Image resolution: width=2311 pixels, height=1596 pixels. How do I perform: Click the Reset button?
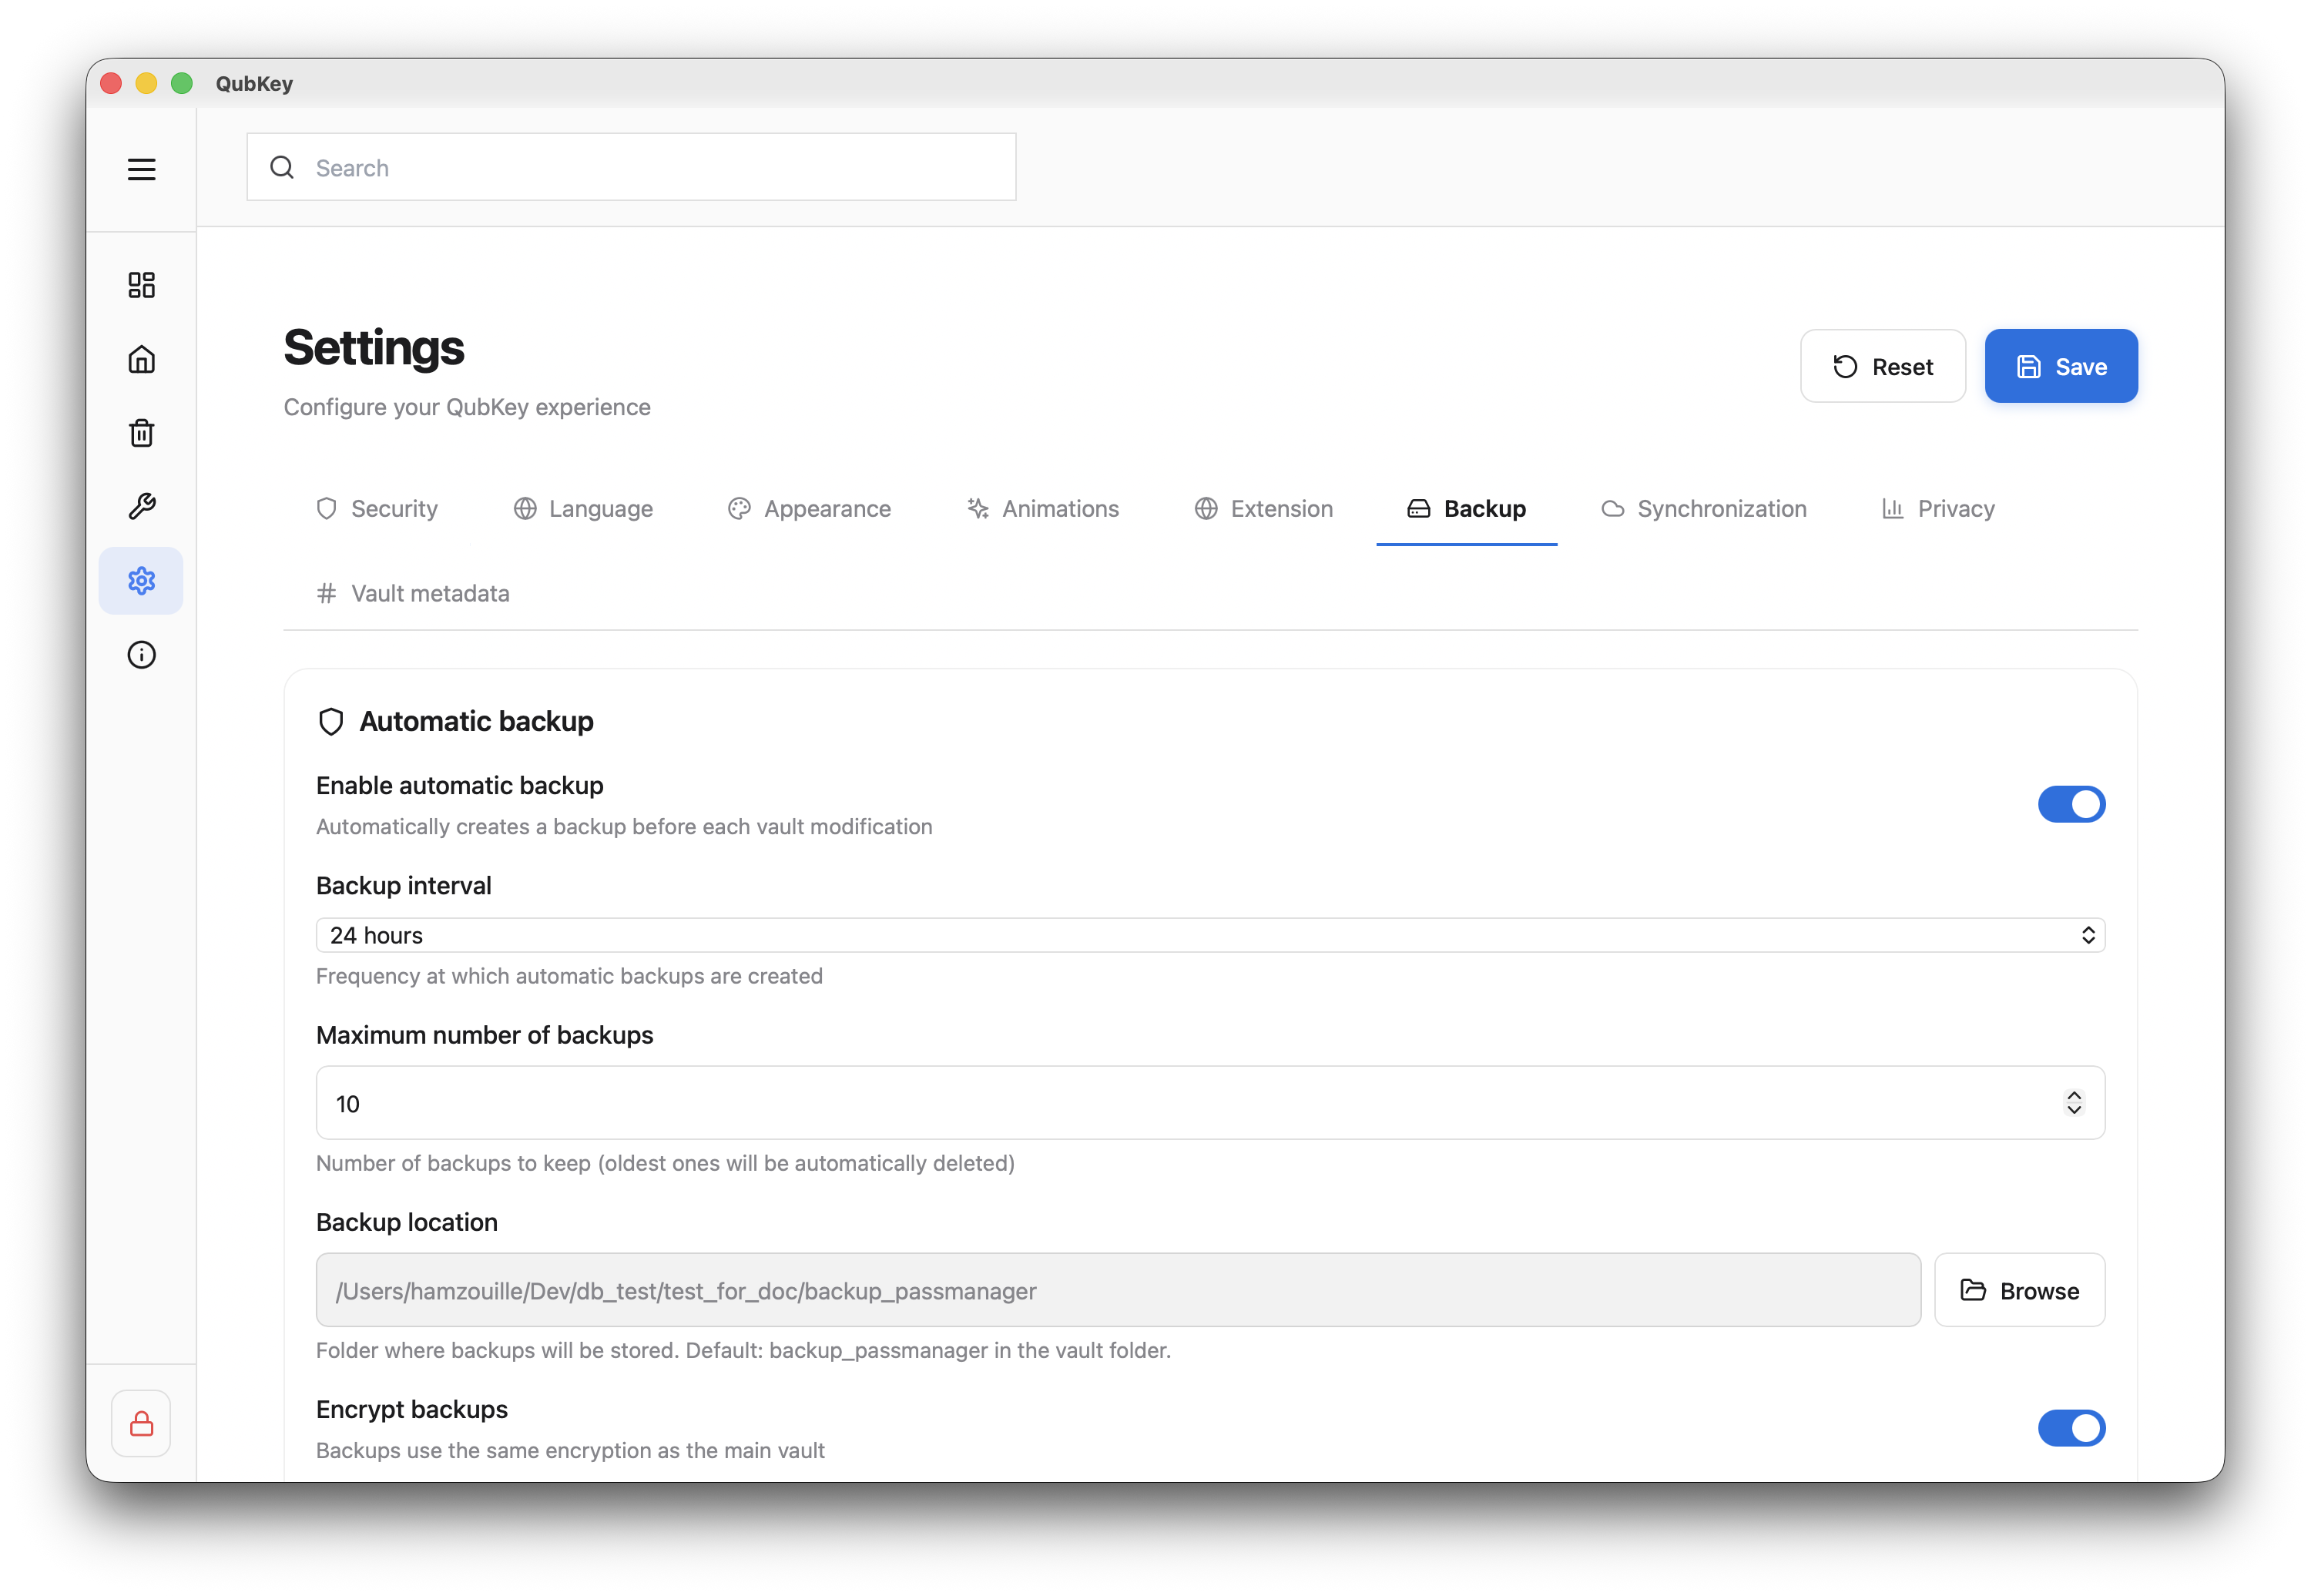[x=1882, y=366]
